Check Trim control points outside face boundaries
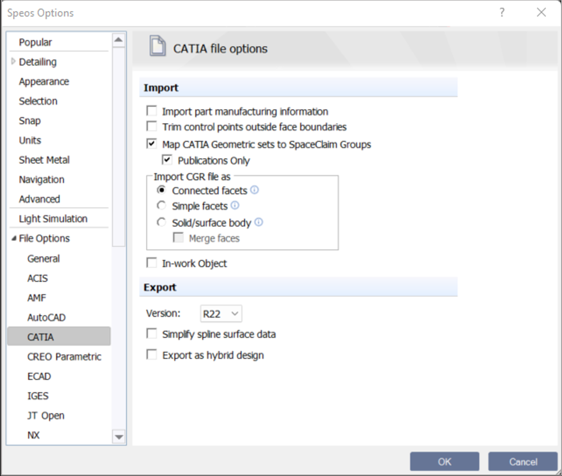Viewport: 562px width, 476px height. [x=152, y=126]
